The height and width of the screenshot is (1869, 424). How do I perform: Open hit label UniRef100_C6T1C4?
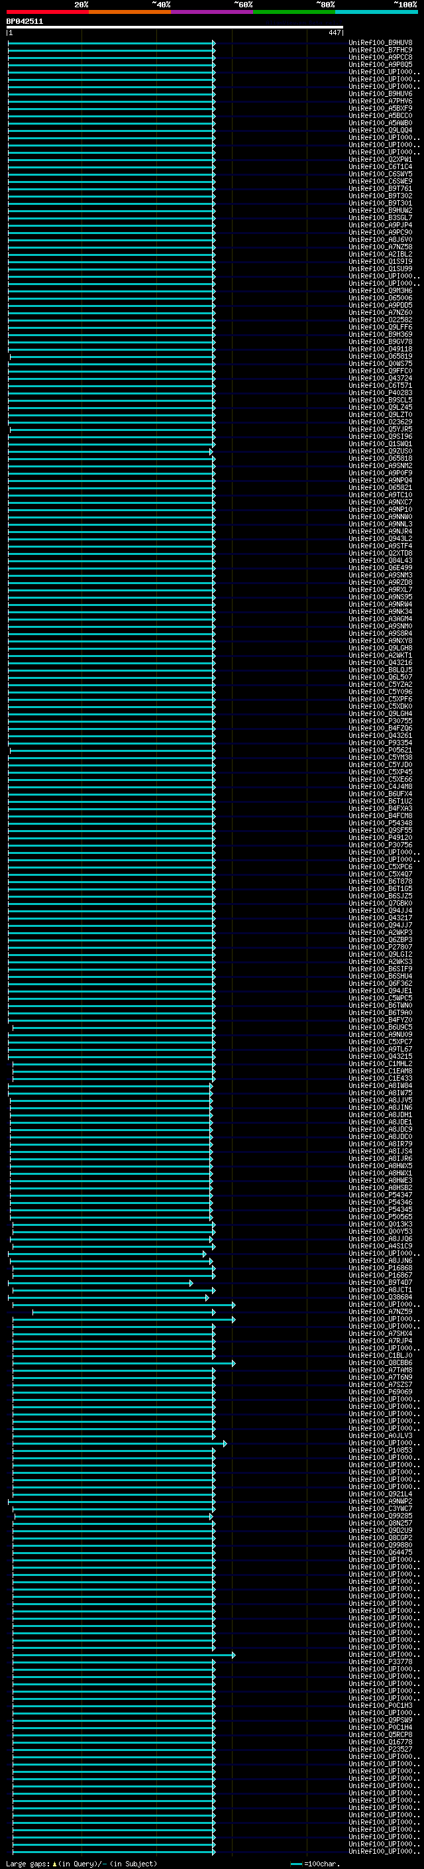point(380,167)
